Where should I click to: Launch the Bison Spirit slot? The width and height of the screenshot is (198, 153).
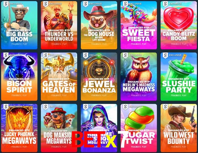pos(19,76)
